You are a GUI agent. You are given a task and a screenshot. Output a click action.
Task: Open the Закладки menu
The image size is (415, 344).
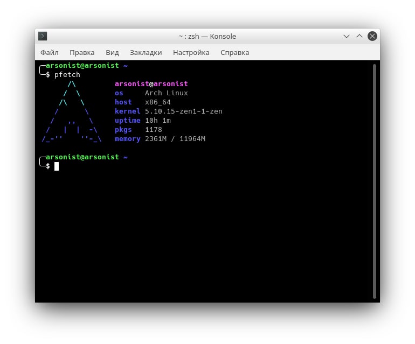[146, 52]
